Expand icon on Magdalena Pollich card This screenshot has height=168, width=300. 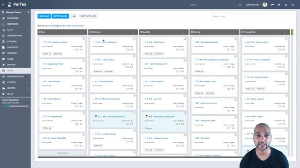(83, 61)
